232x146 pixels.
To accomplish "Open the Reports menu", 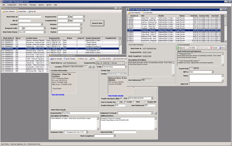I will [41, 5].
